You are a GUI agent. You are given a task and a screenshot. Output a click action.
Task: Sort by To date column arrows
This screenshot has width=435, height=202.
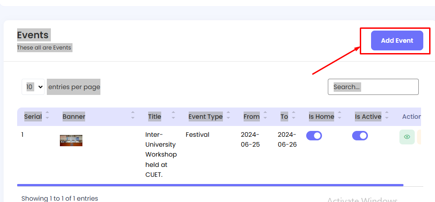click(x=294, y=117)
